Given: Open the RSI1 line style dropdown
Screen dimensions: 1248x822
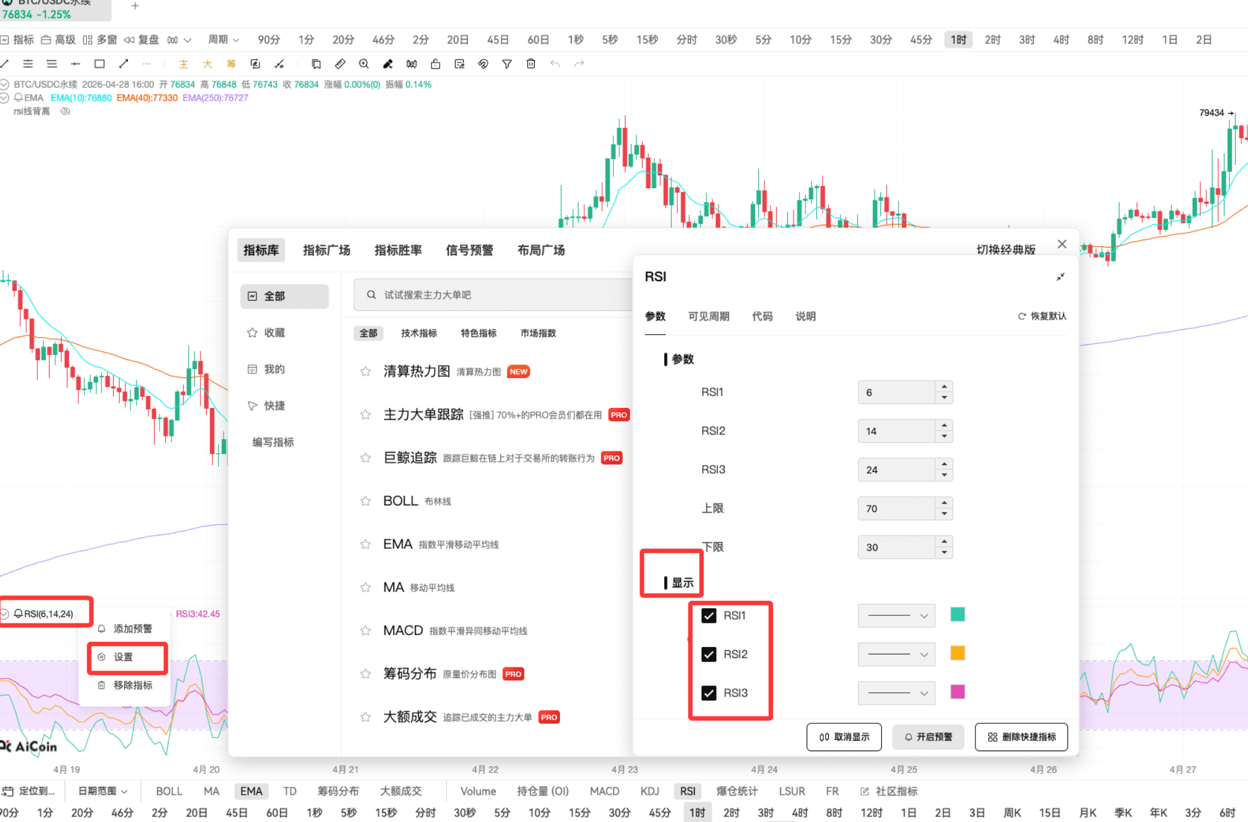Looking at the screenshot, I should point(897,615).
